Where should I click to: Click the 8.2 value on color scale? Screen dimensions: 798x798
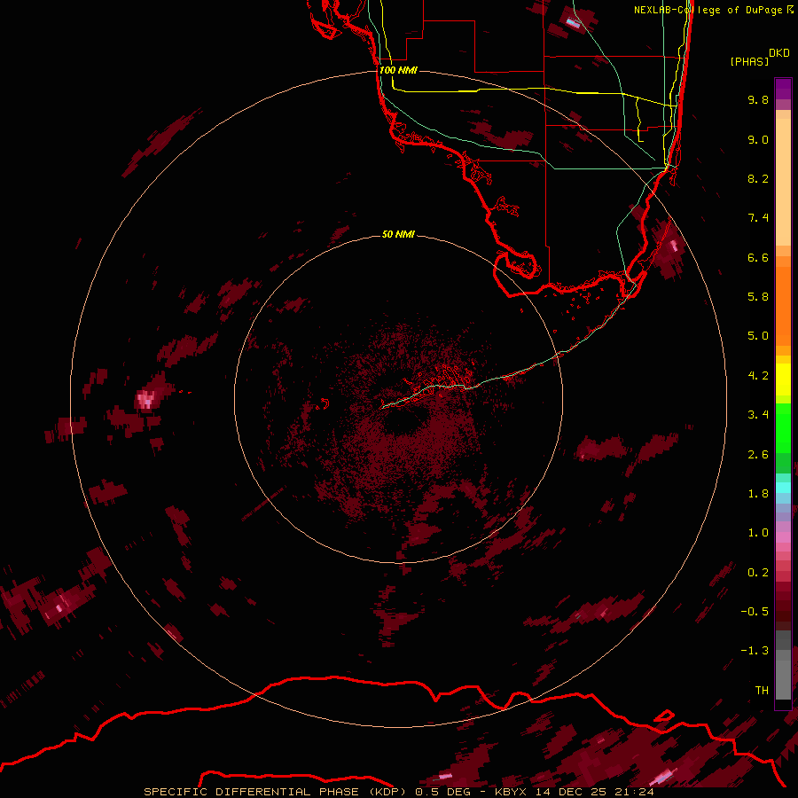click(x=758, y=178)
